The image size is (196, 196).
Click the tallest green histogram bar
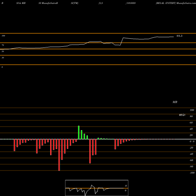pos(79,132)
